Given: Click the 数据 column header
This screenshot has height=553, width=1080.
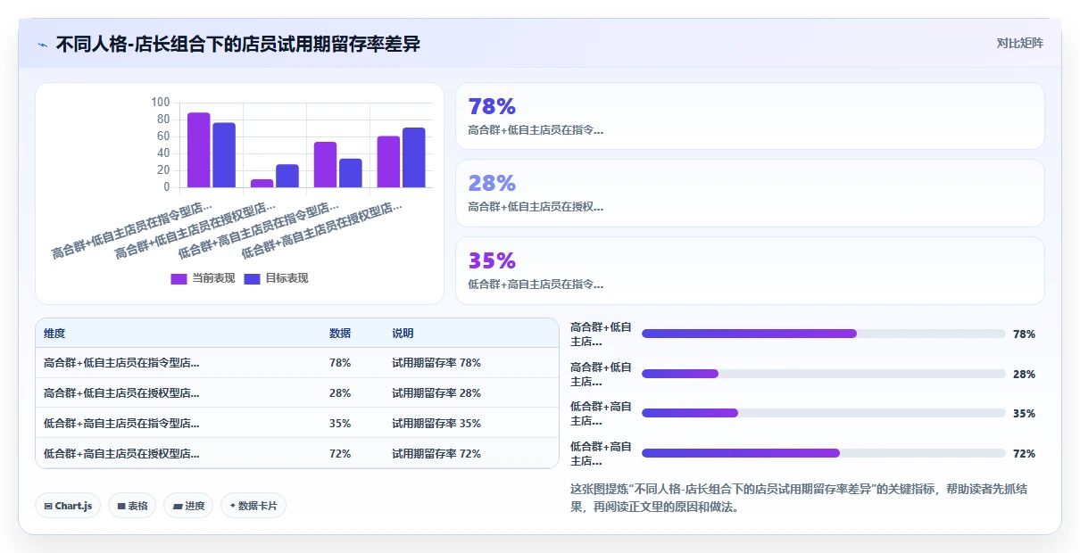Looking at the screenshot, I should pos(340,334).
